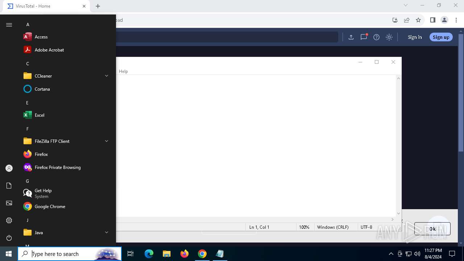Click the Ok button on VirusTotal page
464x261 pixels.
tap(432, 229)
